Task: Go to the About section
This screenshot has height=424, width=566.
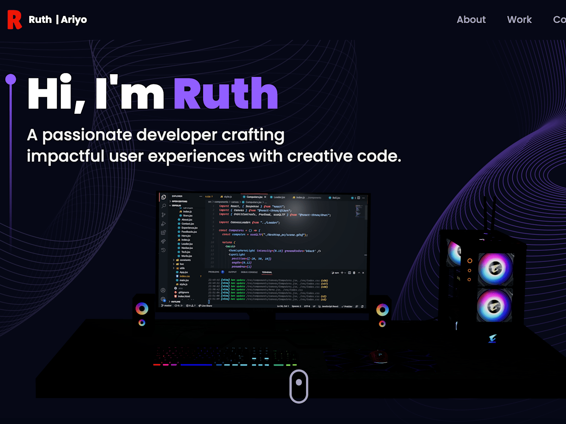Action: [x=471, y=20]
